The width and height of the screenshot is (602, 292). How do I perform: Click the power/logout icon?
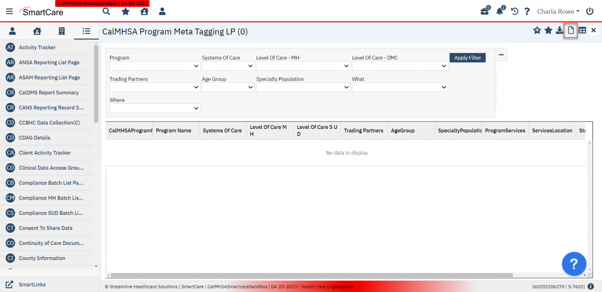[x=590, y=11]
